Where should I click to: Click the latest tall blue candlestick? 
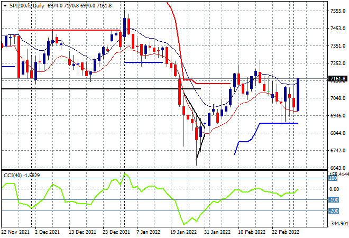[x=298, y=95]
